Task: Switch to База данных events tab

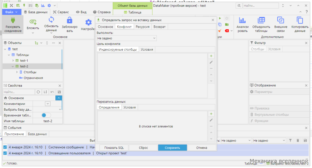Action: (37, 134)
